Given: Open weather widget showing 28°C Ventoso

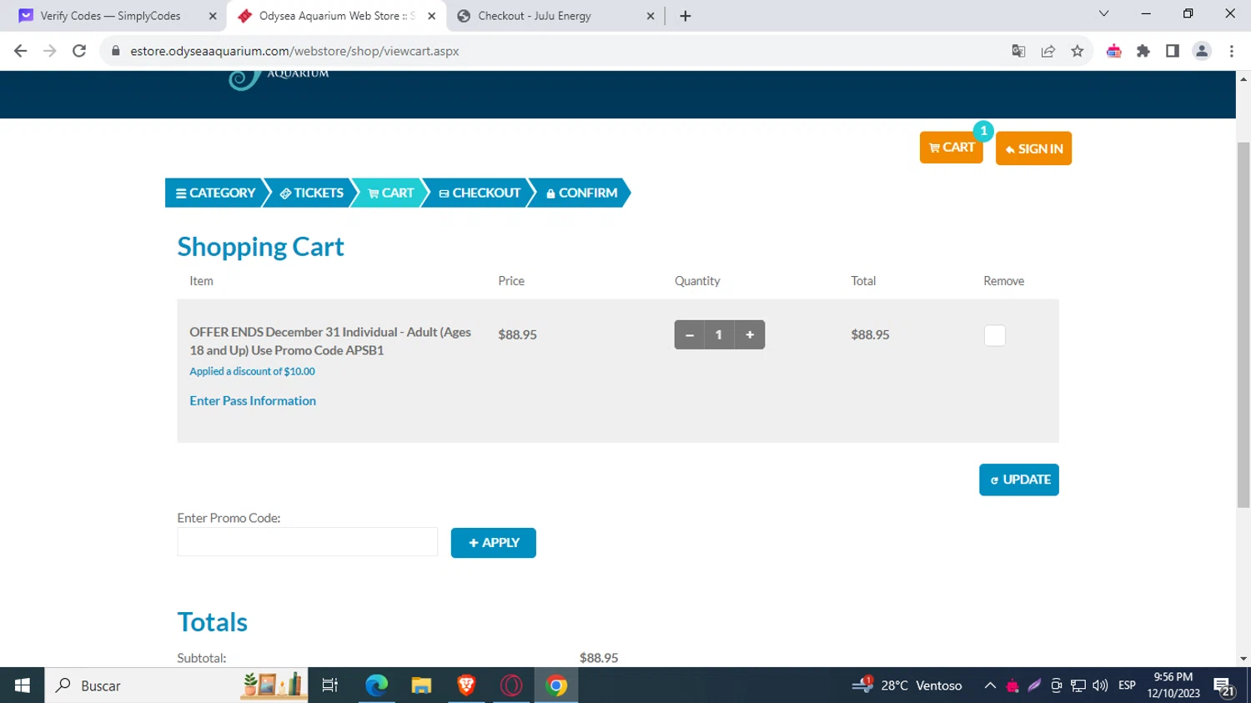Looking at the screenshot, I should (x=907, y=685).
